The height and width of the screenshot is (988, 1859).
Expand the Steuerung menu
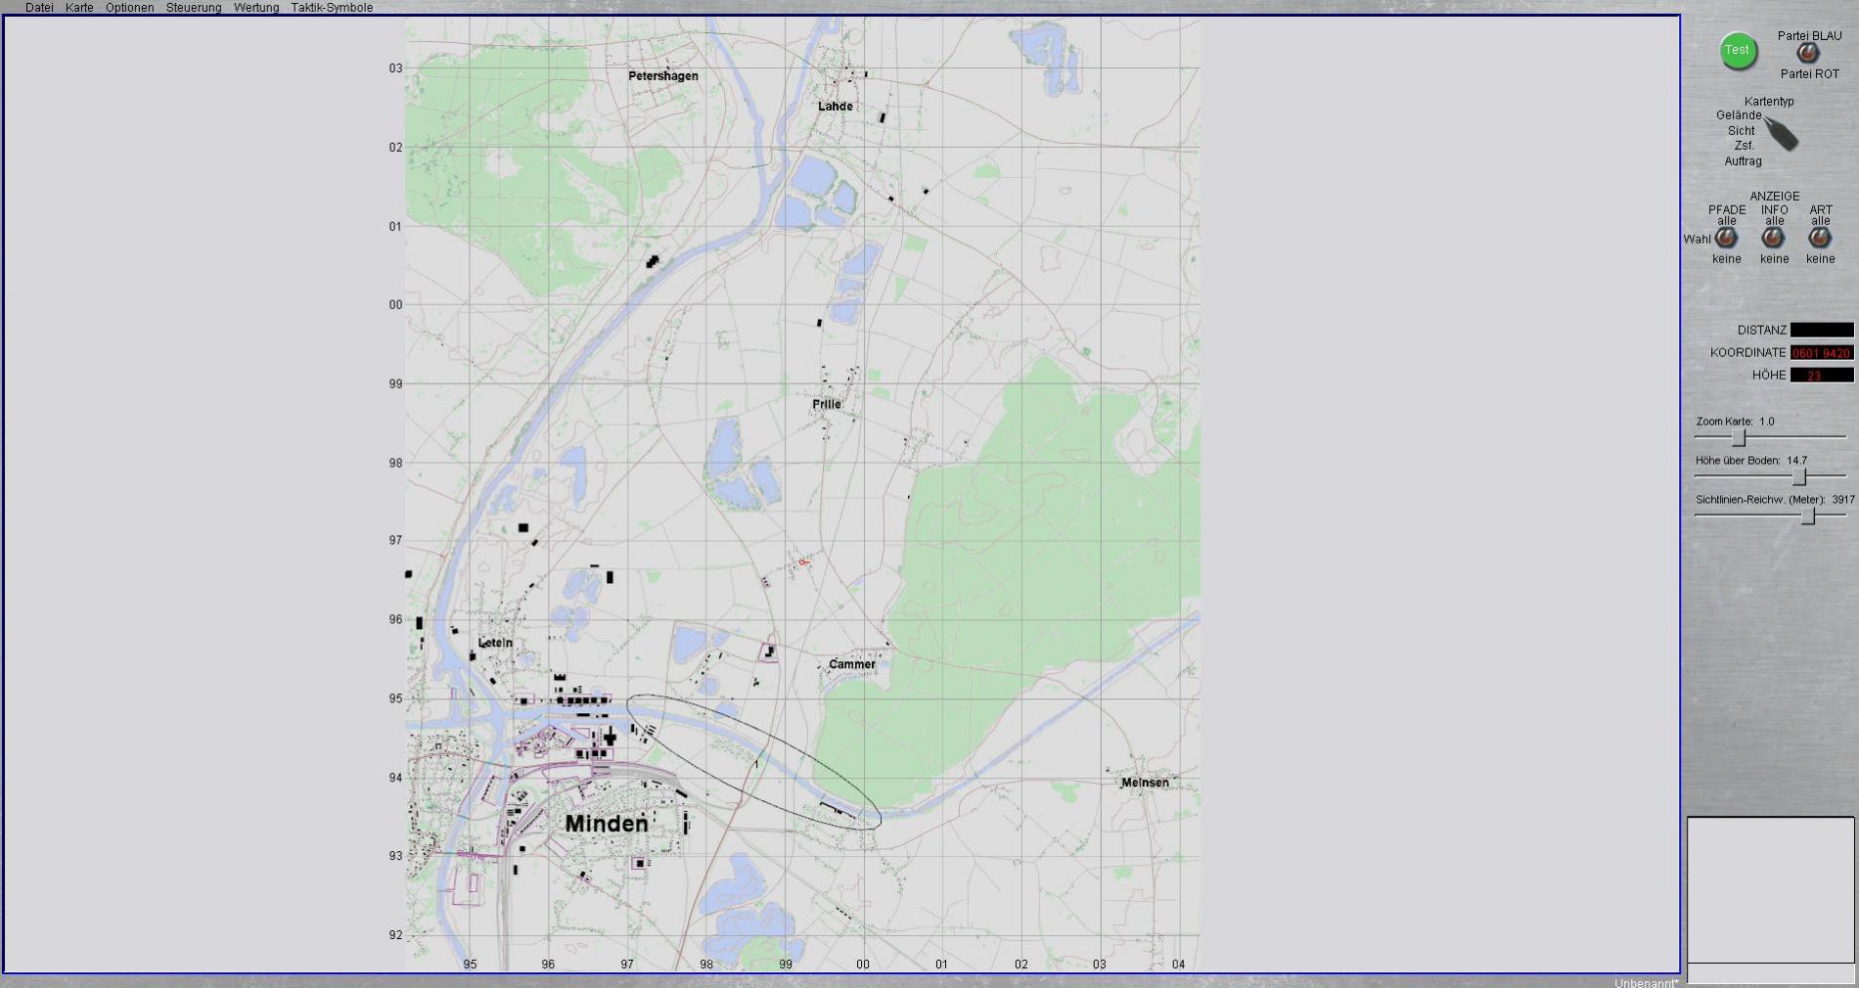[x=194, y=8]
